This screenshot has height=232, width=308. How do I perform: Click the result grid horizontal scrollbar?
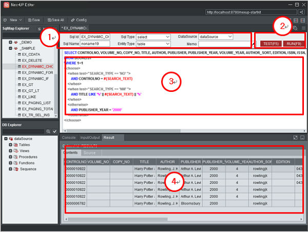(x=118, y=219)
